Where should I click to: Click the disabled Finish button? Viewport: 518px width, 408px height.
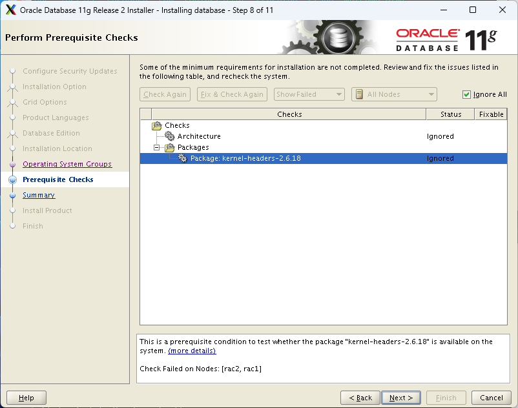[x=446, y=398]
